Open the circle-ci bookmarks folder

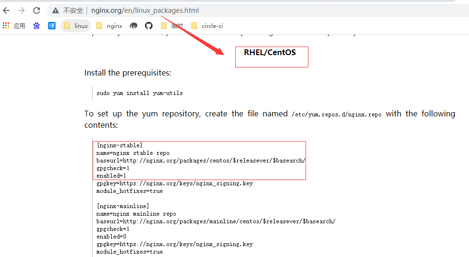[x=207, y=26]
